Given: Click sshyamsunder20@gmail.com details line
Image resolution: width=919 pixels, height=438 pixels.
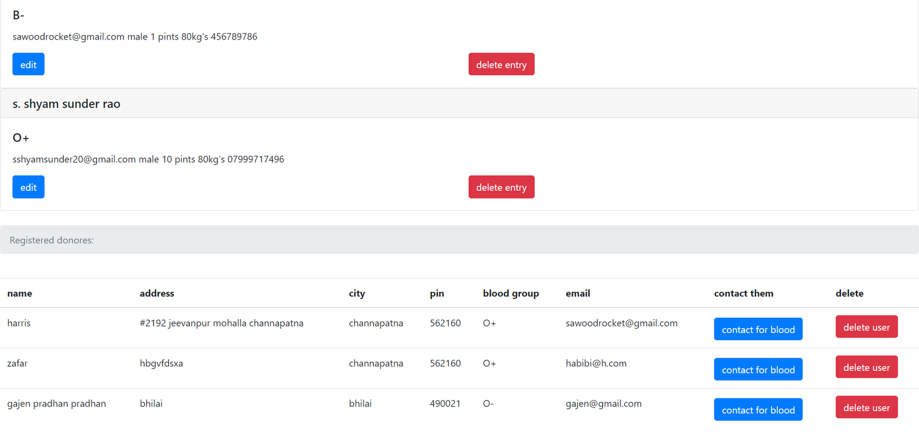Looking at the screenshot, I should 148,159.
